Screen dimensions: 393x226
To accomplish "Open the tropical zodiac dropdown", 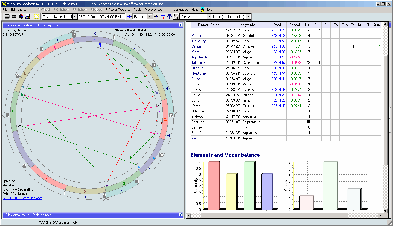I will click(248, 16).
